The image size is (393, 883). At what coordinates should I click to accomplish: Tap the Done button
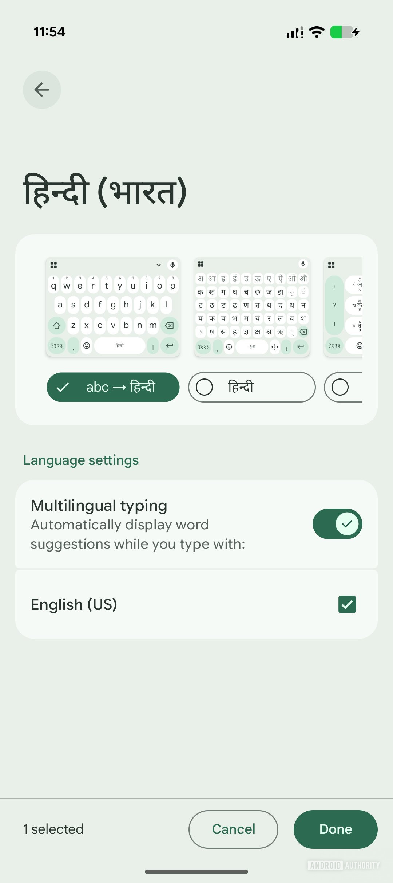click(x=336, y=829)
